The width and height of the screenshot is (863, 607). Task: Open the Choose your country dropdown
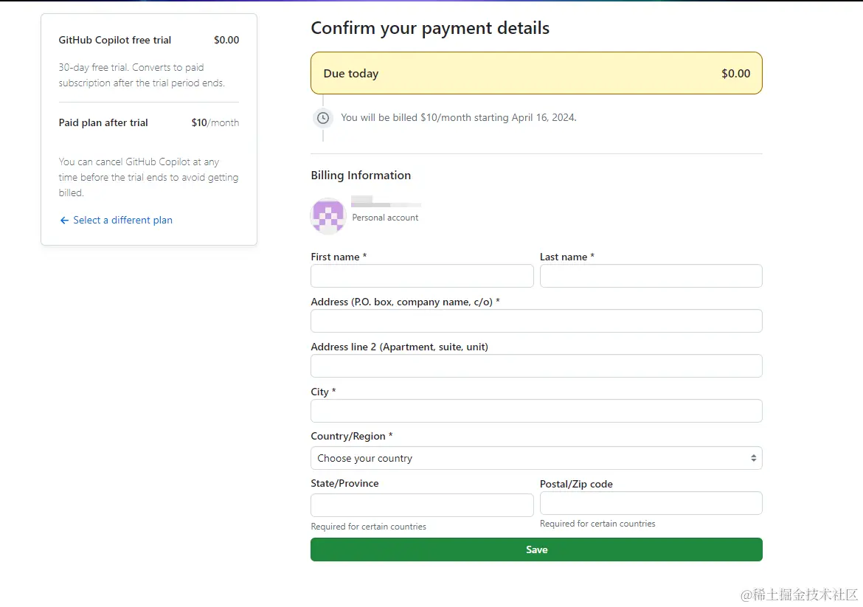point(536,458)
